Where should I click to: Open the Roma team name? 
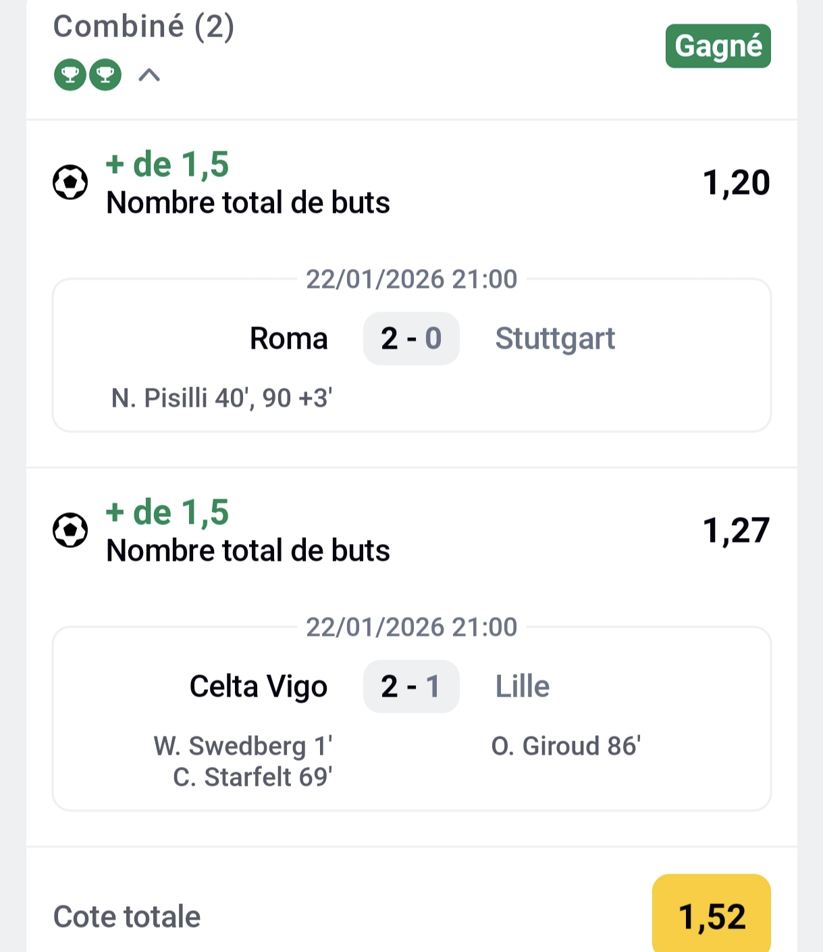(x=288, y=339)
